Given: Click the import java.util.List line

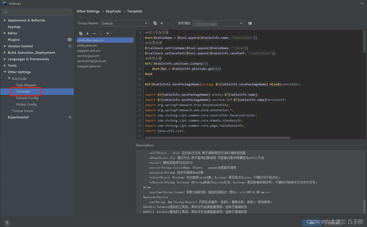Looking at the screenshot, I should point(165,131).
